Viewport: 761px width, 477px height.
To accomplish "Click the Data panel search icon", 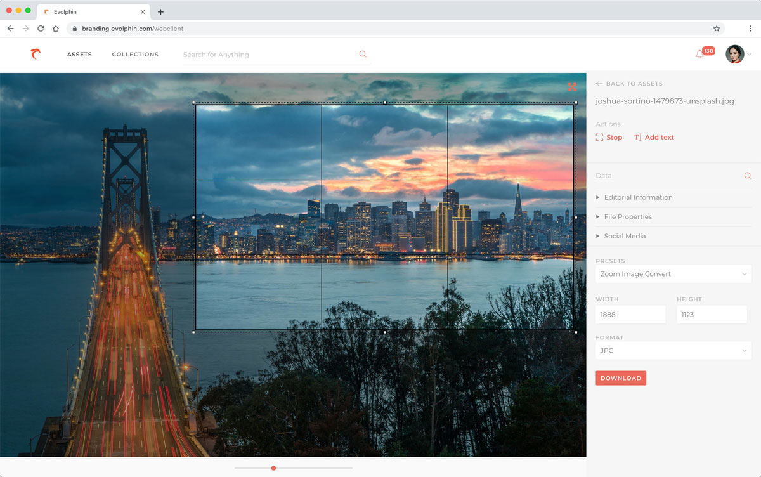I will coord(748,176).
